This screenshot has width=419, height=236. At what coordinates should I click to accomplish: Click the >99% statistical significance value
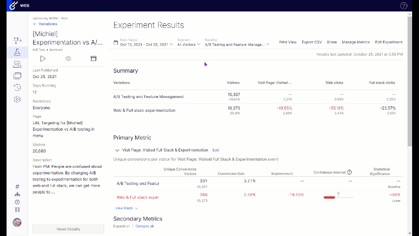pos(395,195)
